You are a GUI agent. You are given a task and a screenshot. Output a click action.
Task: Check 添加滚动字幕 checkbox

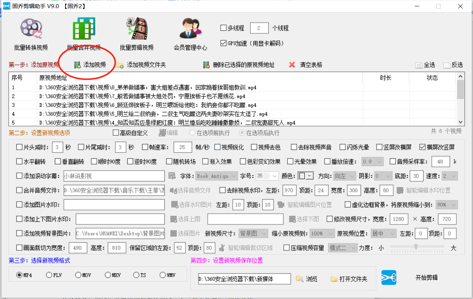click(19, 176)
